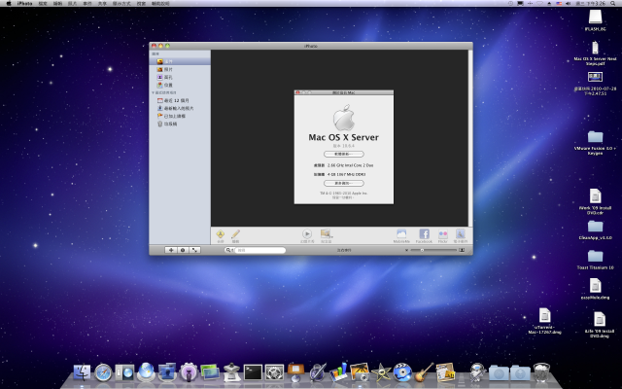Select the Faces item in sidebar

coord(180,77)
